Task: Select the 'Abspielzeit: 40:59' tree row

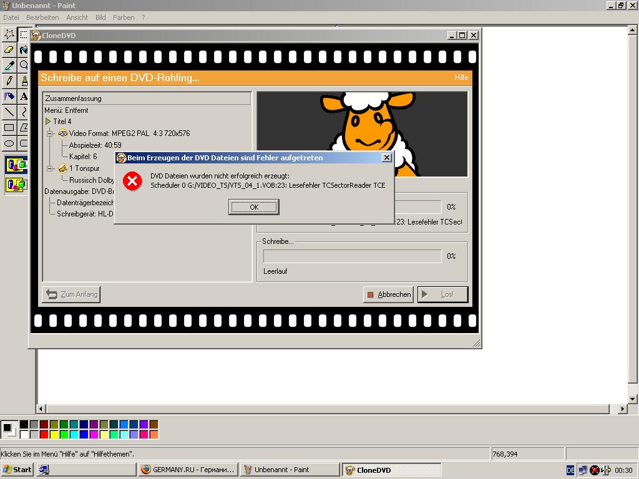Action: [95, 145]
